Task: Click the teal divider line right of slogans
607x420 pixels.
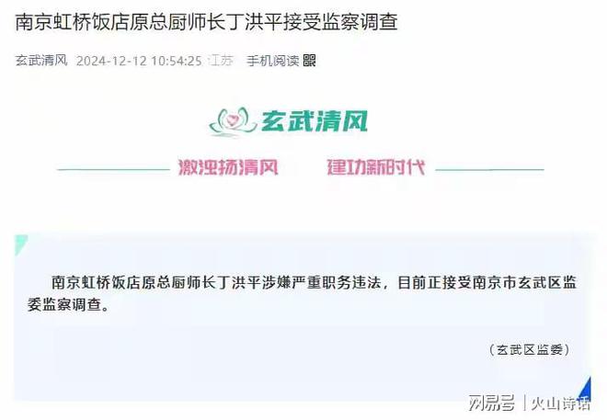Action: [489, 169]
